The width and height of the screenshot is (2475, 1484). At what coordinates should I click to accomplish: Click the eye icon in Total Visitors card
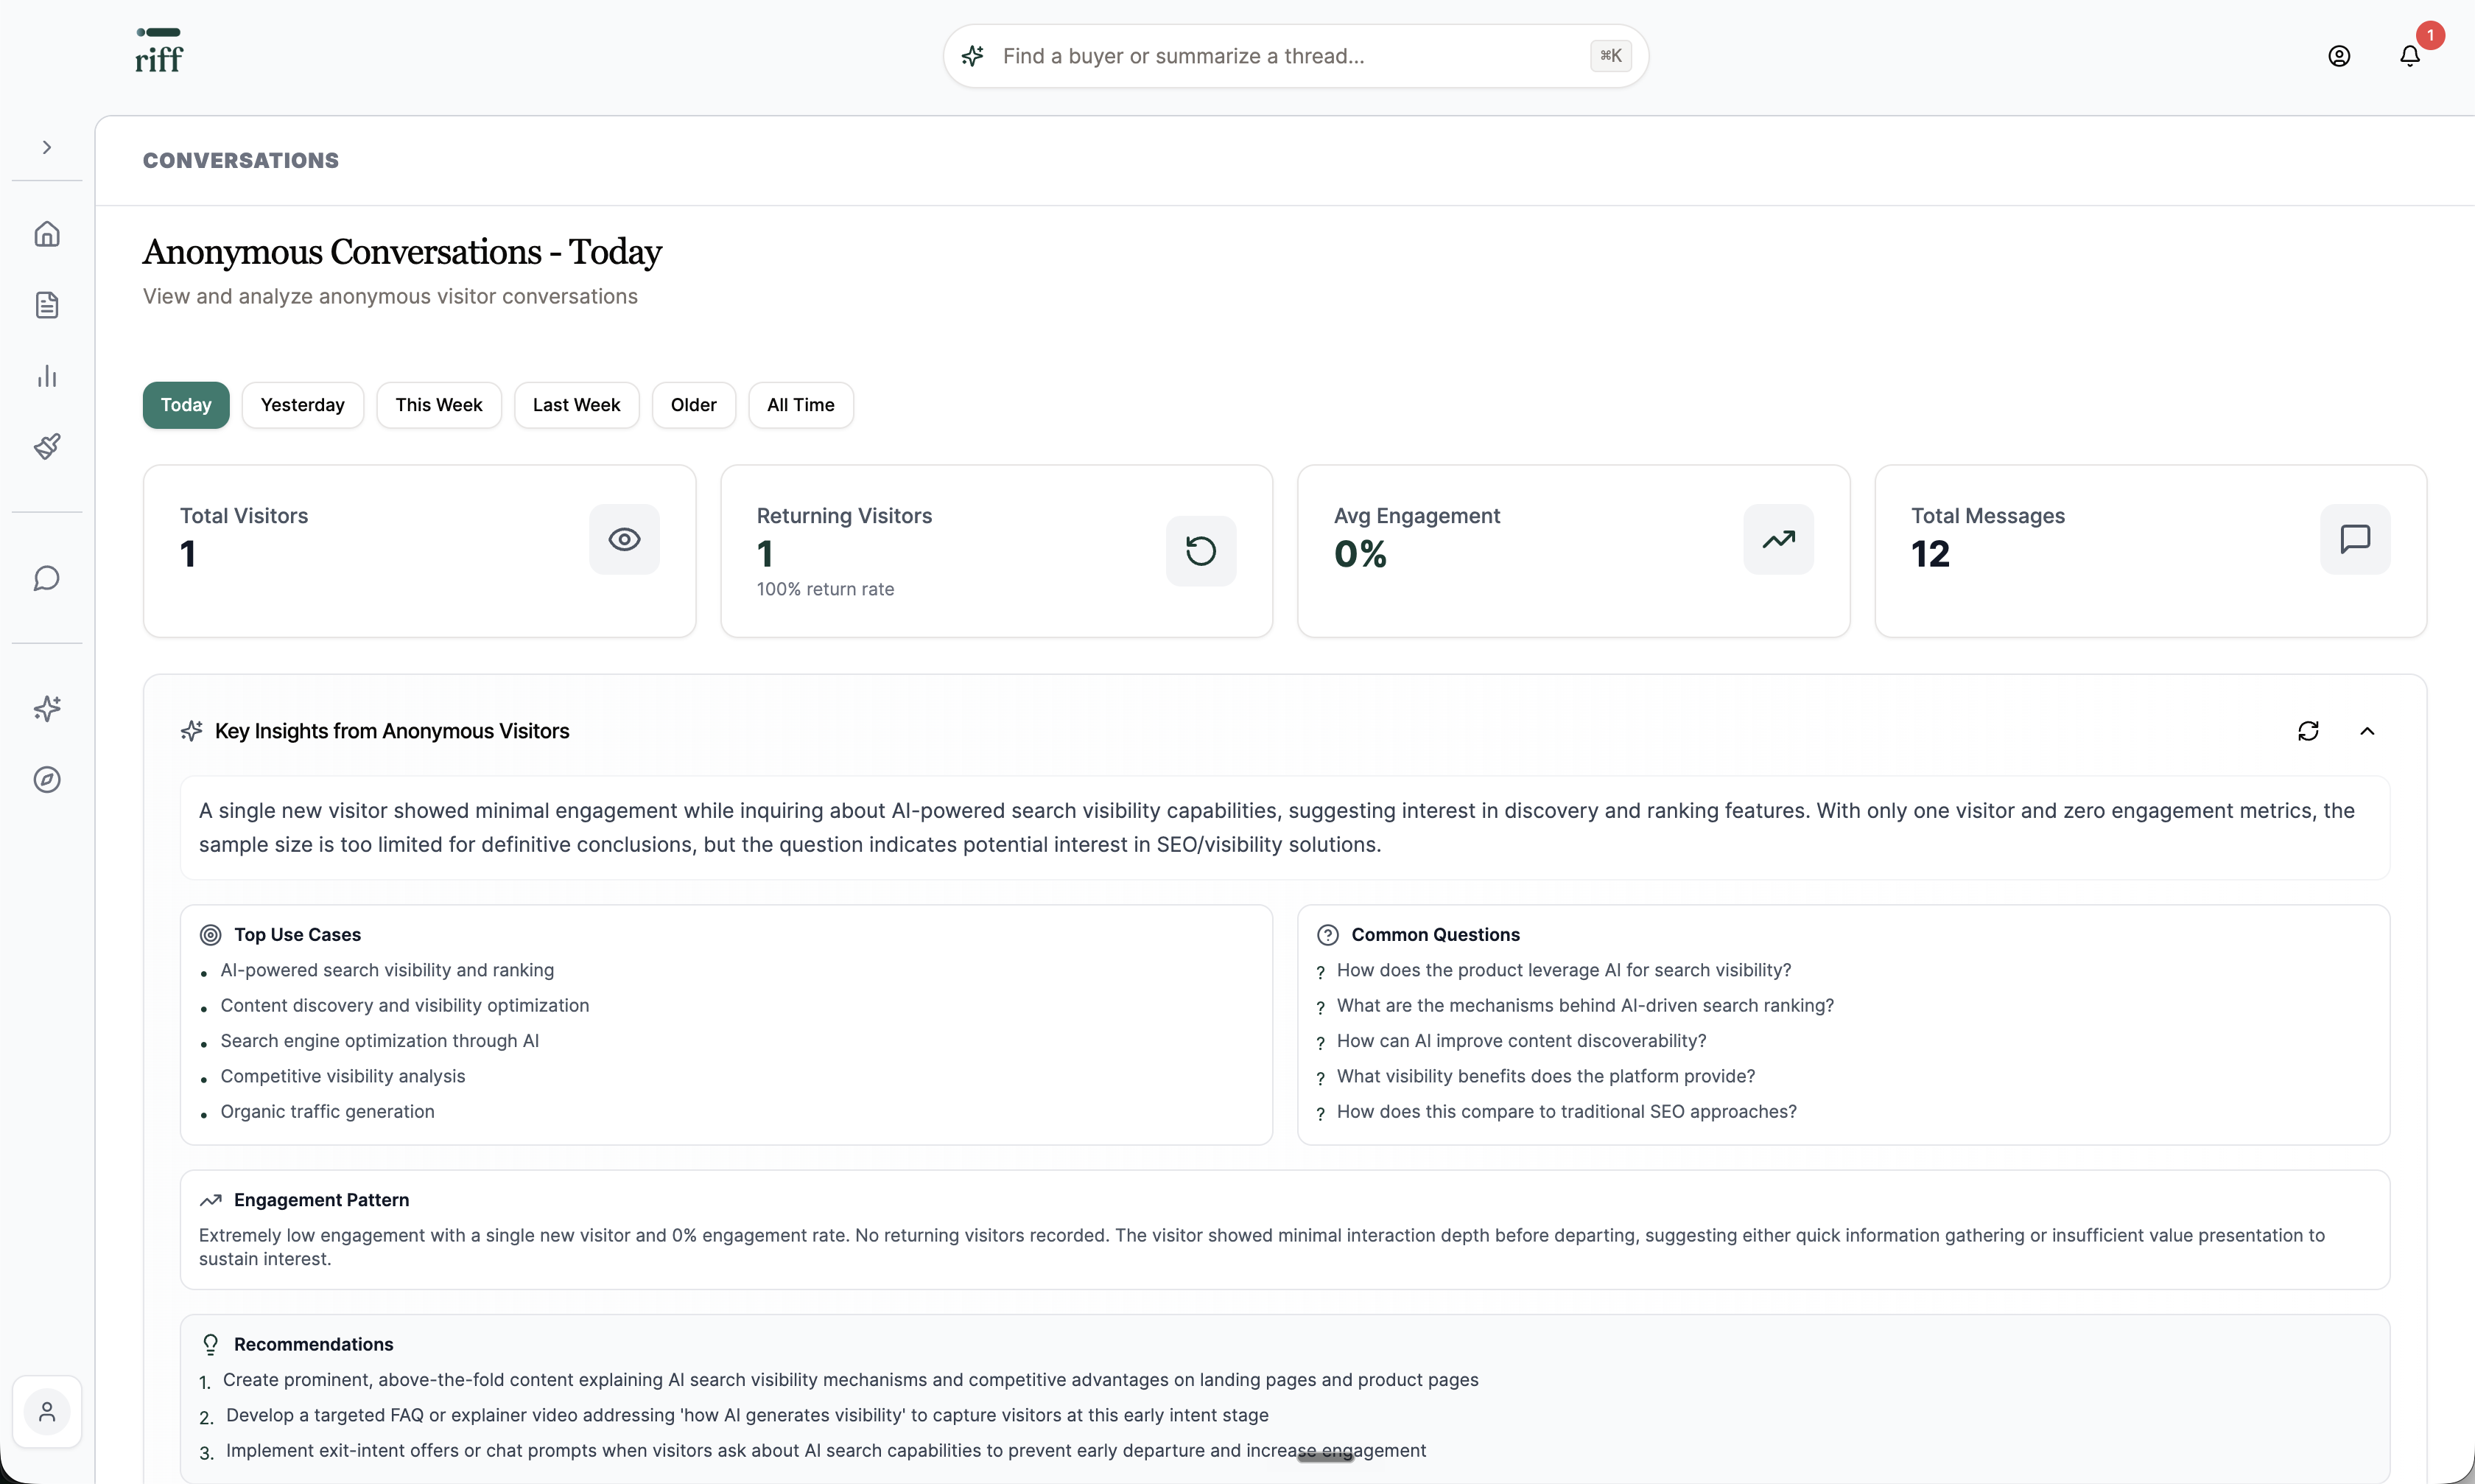point(625,540)
